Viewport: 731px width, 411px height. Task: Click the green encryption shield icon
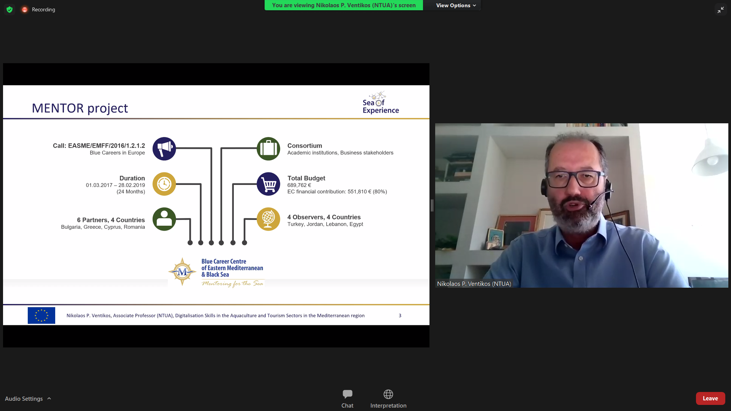(x=10, y=10)
